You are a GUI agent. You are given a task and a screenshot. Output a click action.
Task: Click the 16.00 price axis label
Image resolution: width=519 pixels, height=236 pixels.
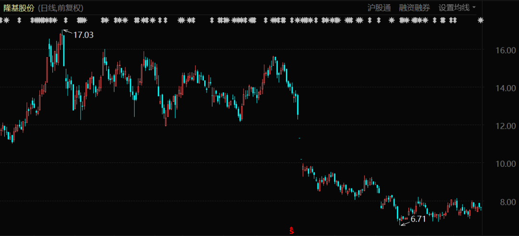pyautogui.click(x=502, y=50)
